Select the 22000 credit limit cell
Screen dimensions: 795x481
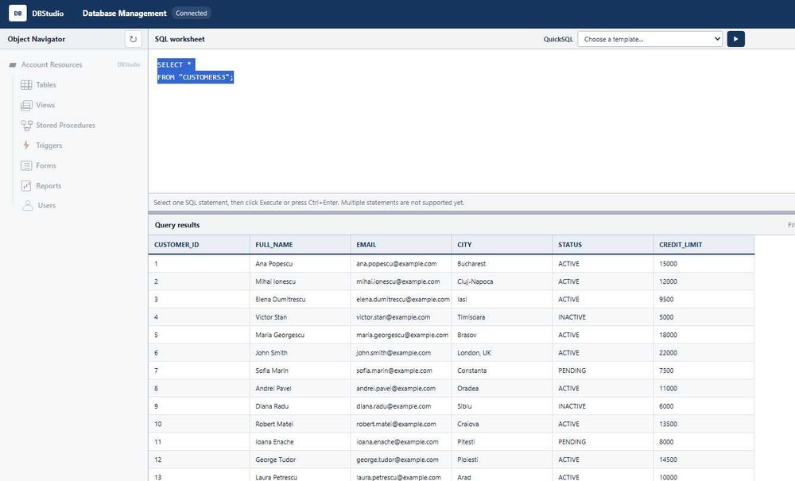[x=704, y=353]
